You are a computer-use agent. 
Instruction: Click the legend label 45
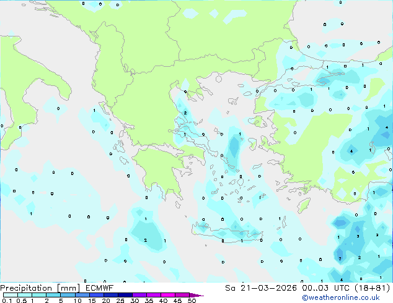177,301
